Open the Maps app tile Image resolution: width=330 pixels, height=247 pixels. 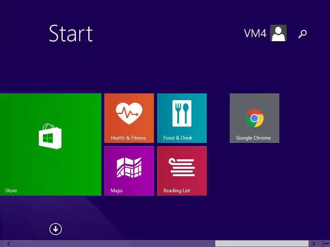pyautogui.click(x=129, y=171)
